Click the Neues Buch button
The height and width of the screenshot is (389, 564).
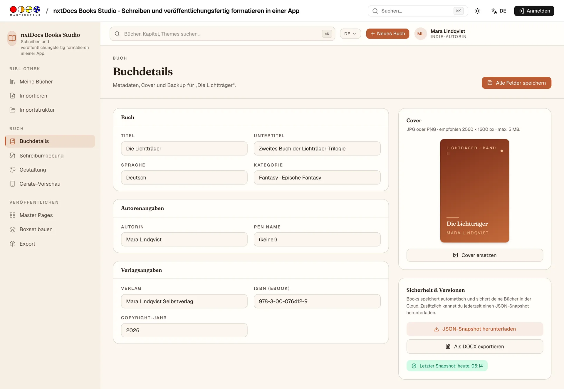click(387, 34)
